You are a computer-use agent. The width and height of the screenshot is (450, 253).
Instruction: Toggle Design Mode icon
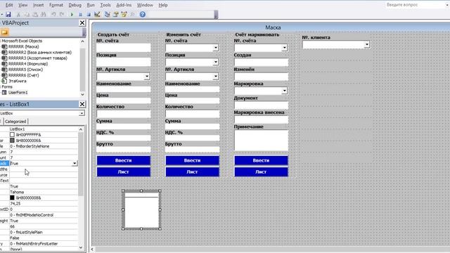point(97,14)
